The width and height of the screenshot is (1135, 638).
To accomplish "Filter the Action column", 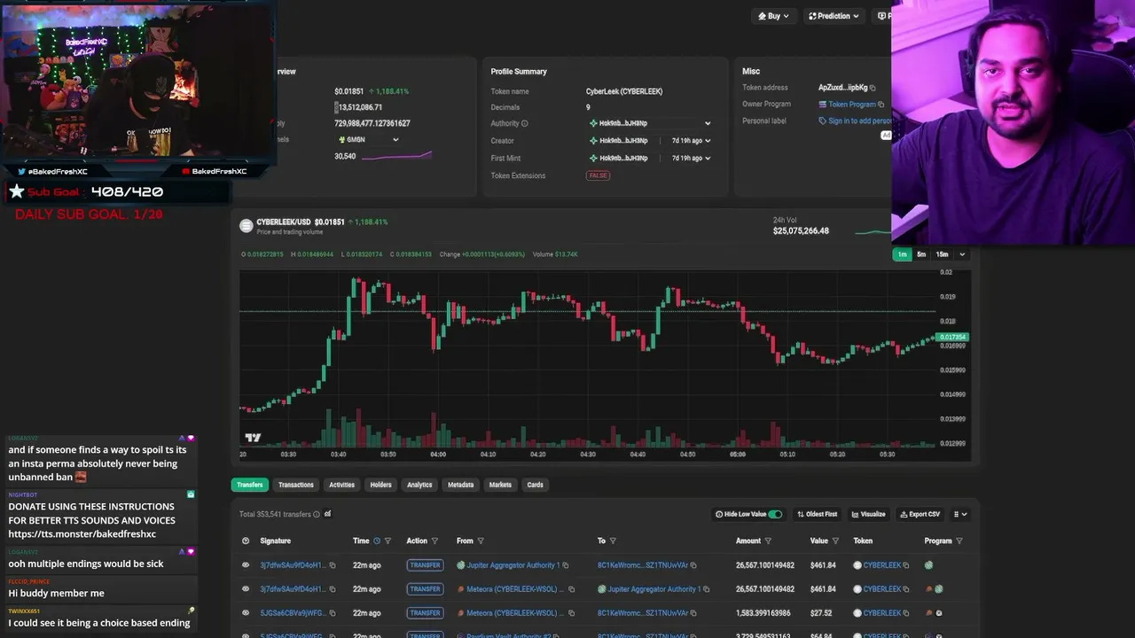I will (x=434, y=541).
